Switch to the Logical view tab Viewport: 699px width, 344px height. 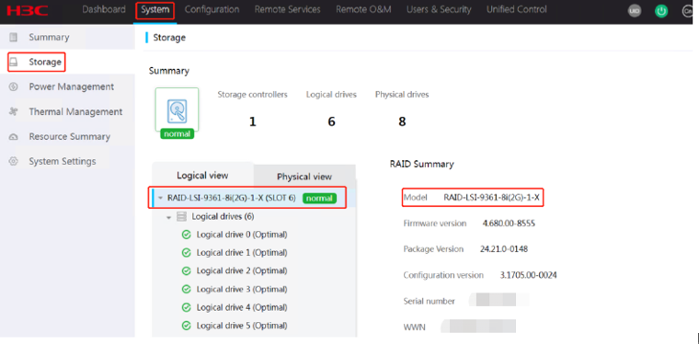tap(202, 175)
